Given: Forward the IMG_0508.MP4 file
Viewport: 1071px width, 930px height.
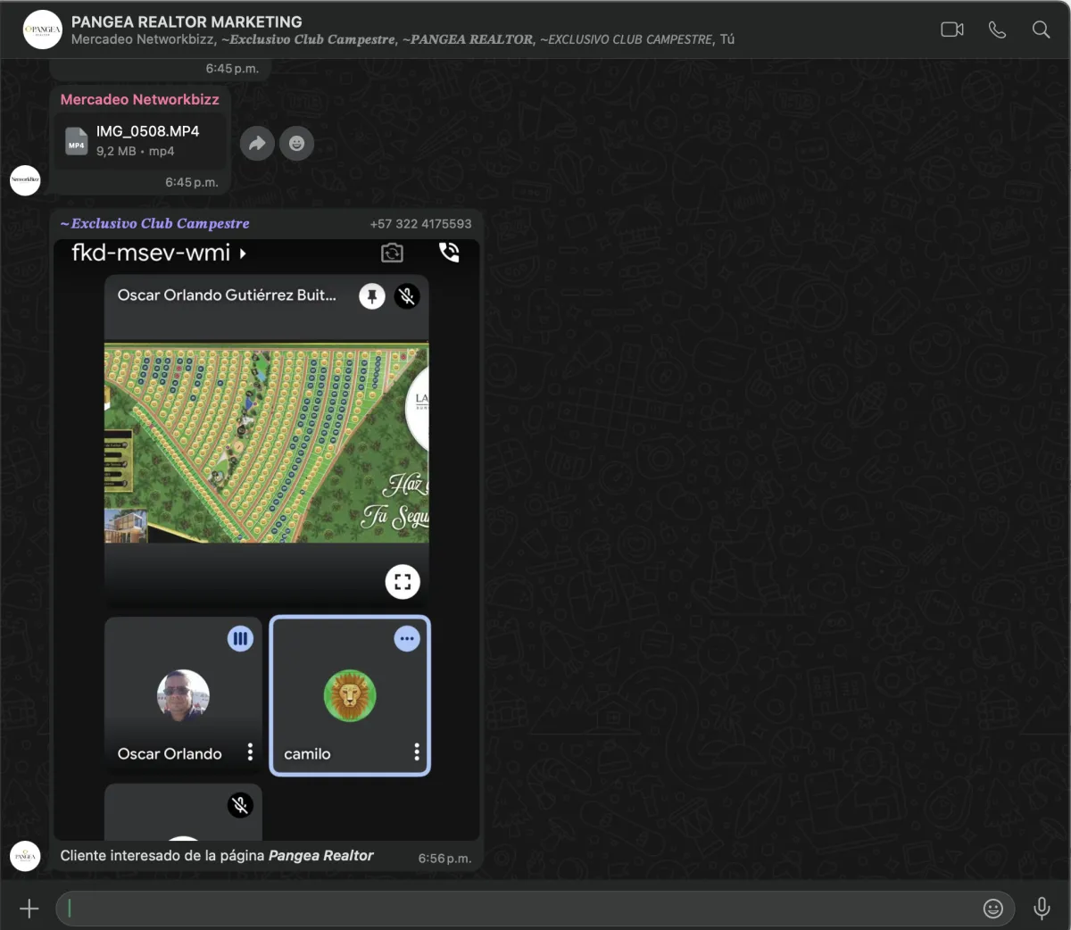Looking at the screenshot, I should coord(257,143).
